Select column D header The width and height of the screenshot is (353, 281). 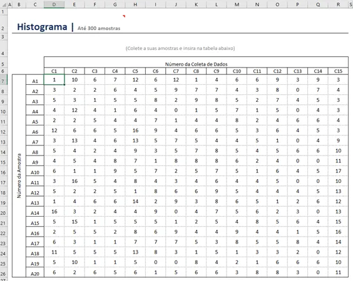point(54,4)
